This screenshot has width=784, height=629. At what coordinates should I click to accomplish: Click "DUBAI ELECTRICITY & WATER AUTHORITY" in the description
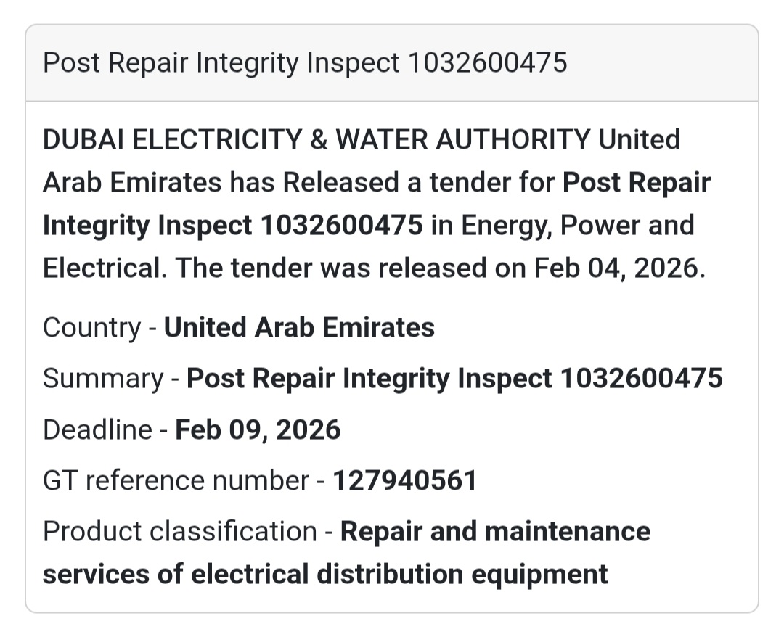pyautogui.click(x=317, y=139)
